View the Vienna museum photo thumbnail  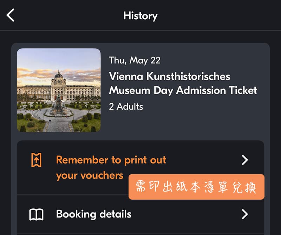(59, 90)
